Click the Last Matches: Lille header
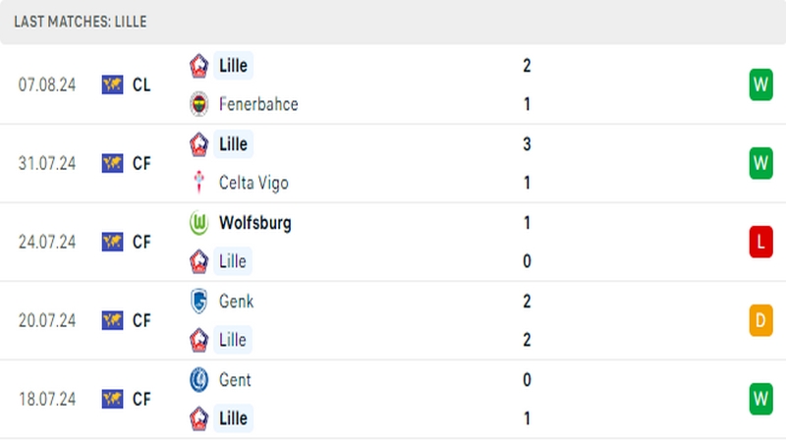The width and height of the screenshot is (786, 442). click(x=81, y=22)
